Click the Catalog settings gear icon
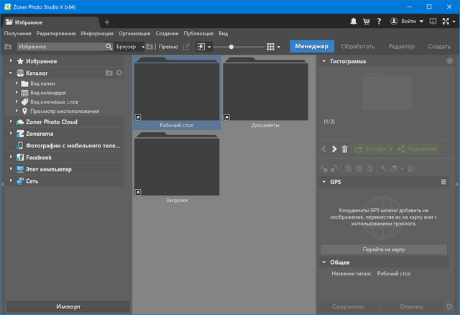 point(119,73)
